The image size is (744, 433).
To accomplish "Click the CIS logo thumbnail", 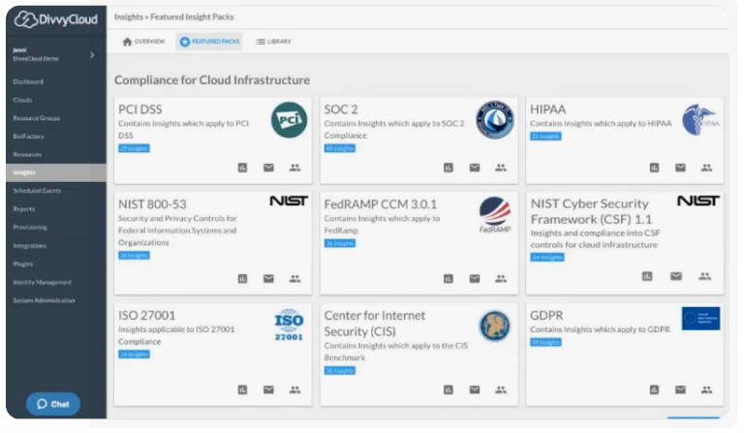I will point(494,326).
